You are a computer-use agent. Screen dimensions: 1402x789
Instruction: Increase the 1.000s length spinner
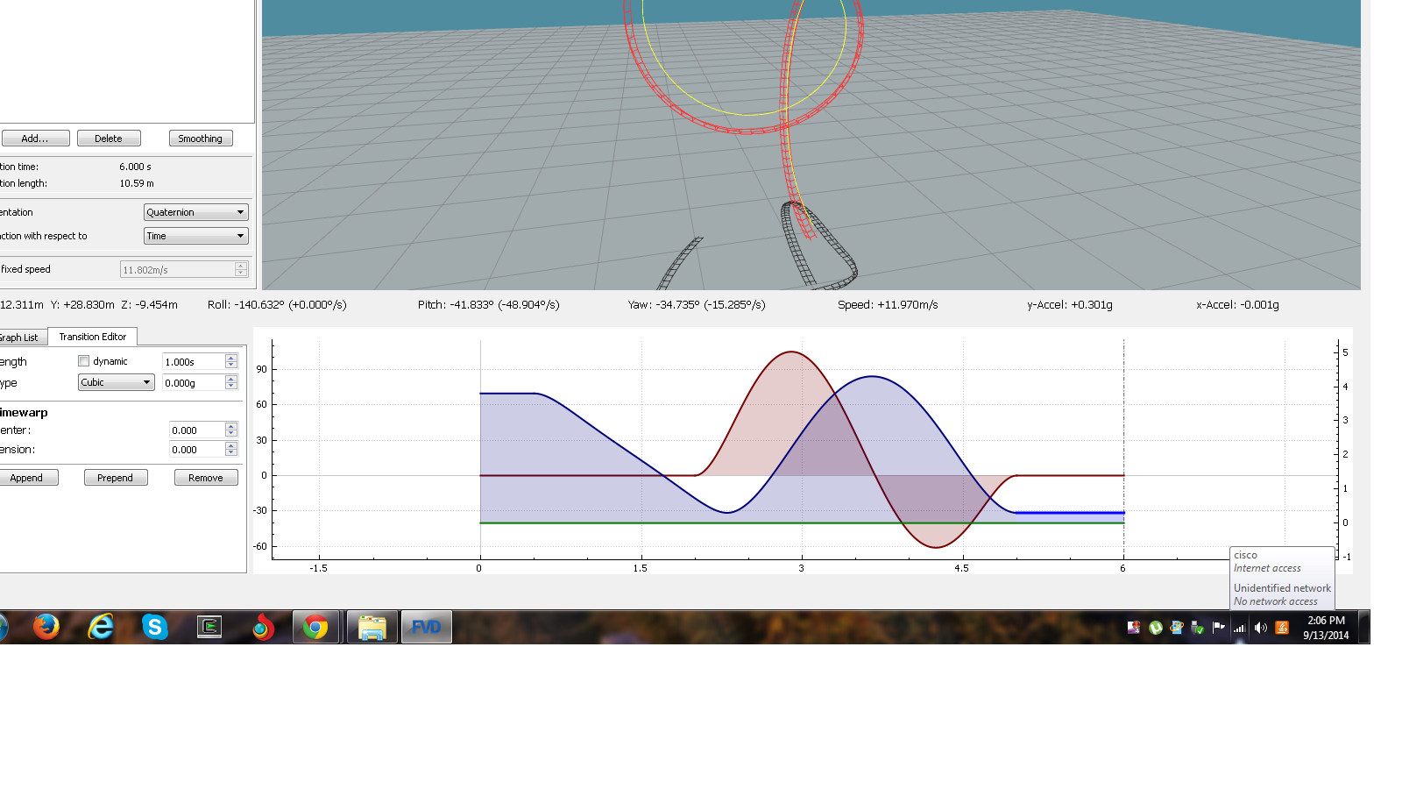click(231, 358)
